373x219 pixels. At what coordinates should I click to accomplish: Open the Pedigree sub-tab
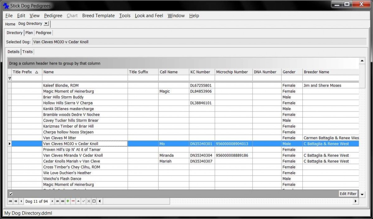44,33
